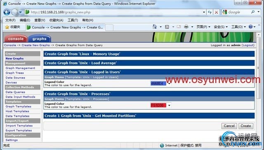Screen dimensions: 264x150
Task: Click the RSS feeds icon
Action: point(167,27)
